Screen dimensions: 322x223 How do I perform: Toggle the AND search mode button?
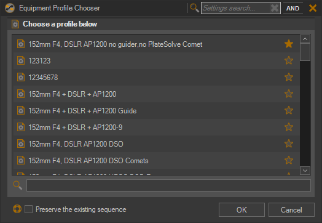(x=293, y=8)
